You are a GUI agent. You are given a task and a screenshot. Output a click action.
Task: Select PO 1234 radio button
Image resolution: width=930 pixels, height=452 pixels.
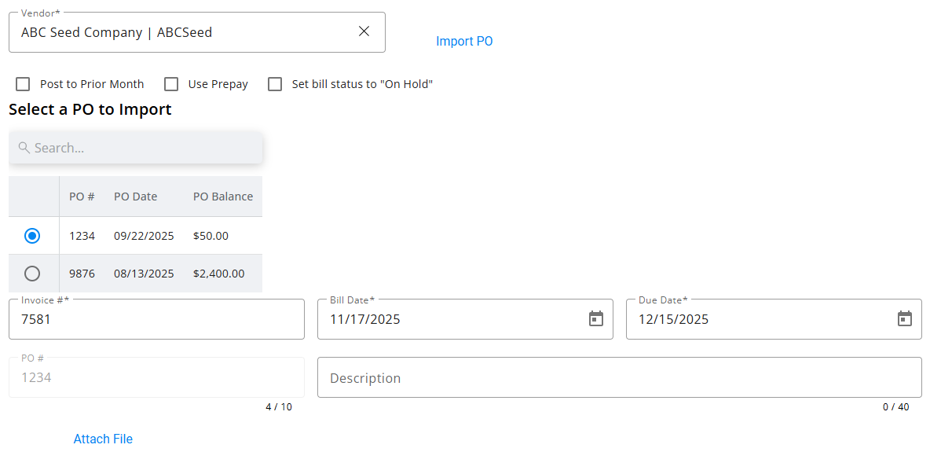(32, 236)
